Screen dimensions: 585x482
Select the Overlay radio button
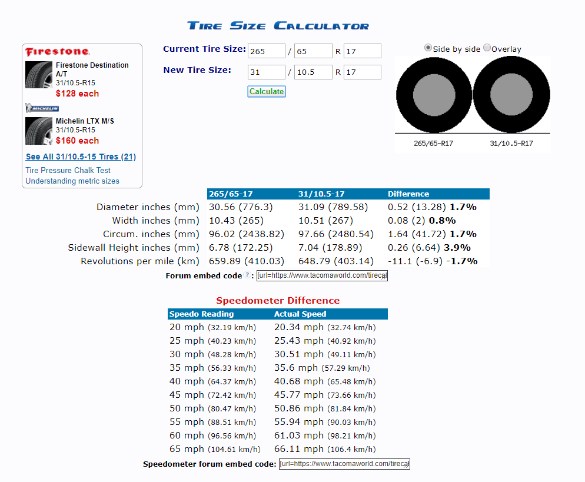point(487,48)
